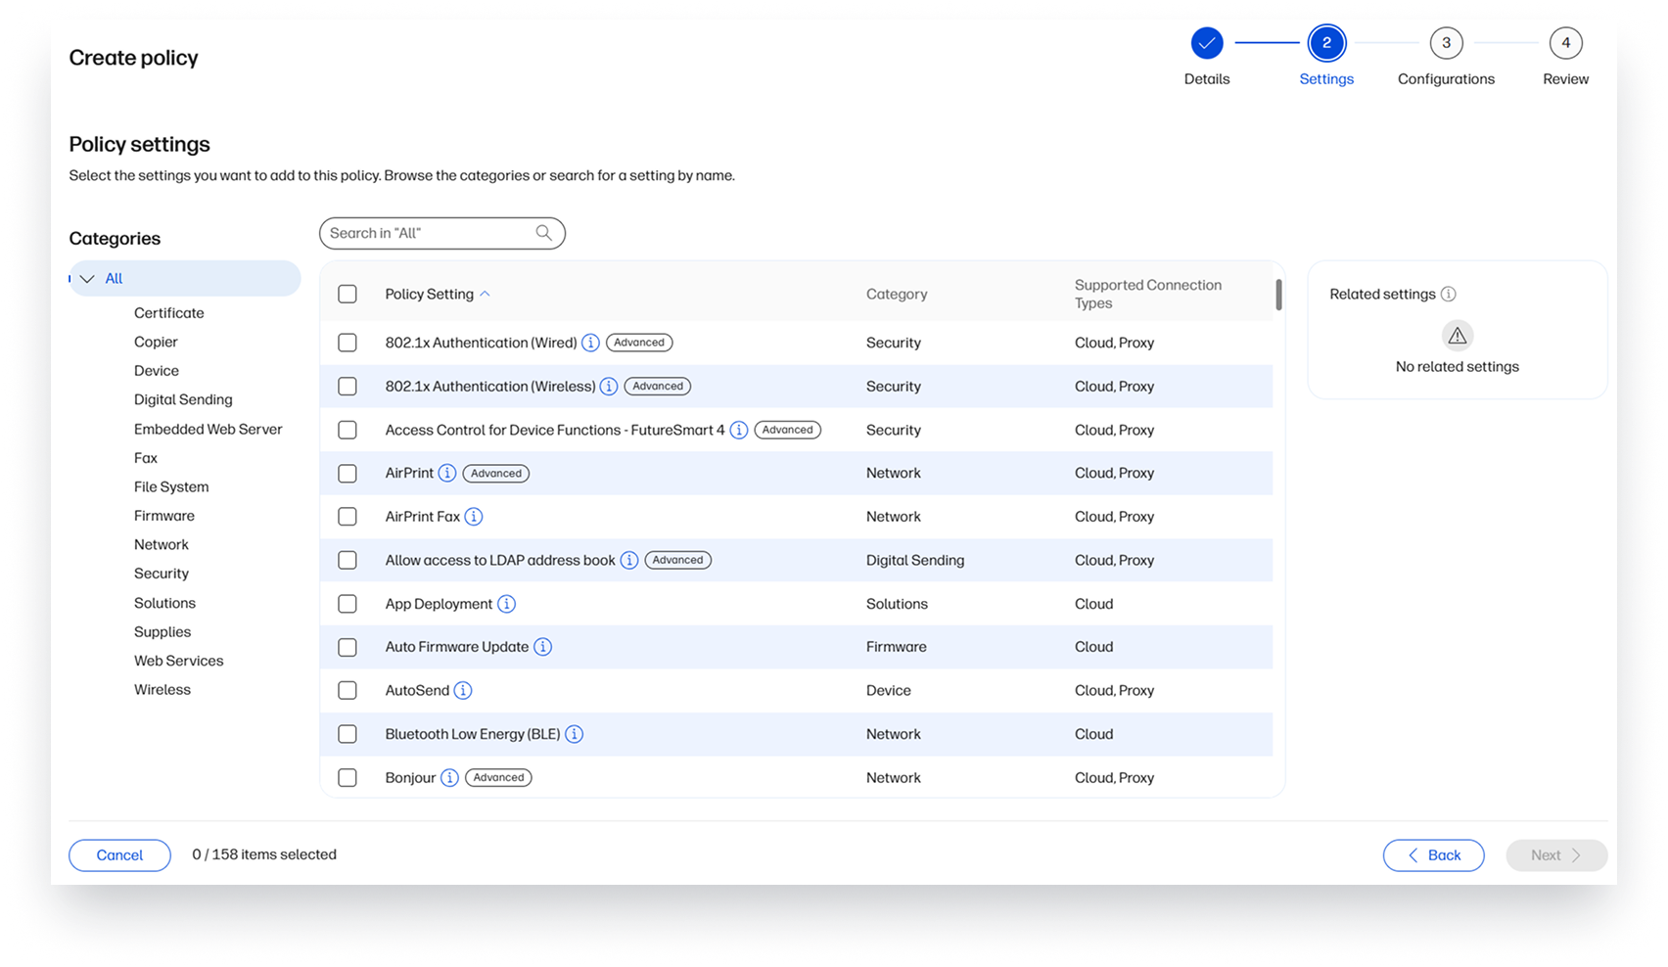Click the Category column header

897,294
